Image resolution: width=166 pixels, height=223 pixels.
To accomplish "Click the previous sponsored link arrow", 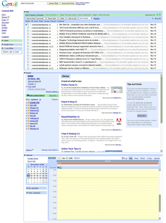I will pos(157,15).
